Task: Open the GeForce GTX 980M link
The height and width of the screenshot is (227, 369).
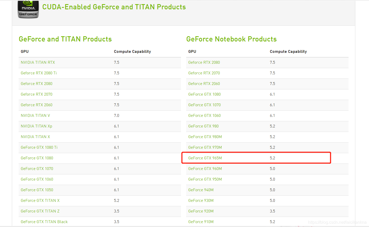Action: (205, 137)
